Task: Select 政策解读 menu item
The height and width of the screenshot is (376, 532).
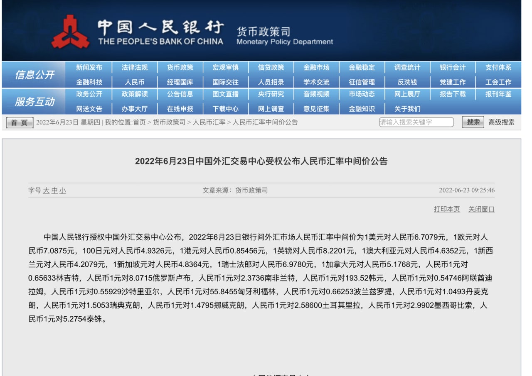Action: (134, 94)
